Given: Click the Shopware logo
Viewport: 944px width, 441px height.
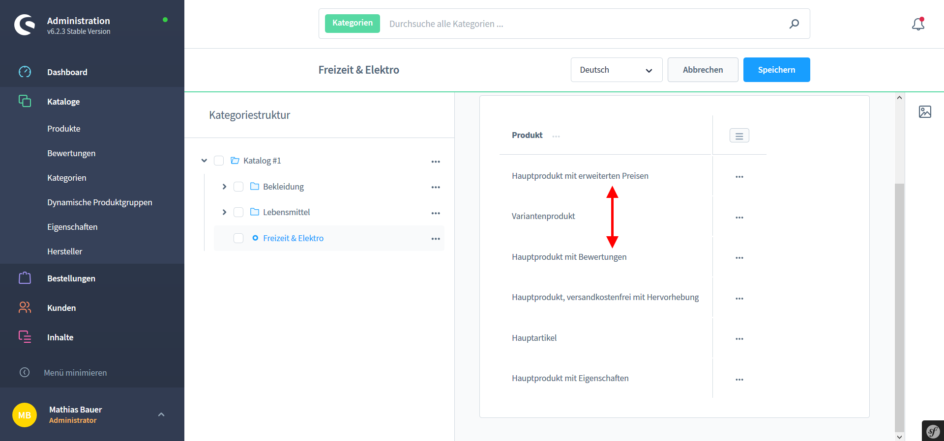Looking at the screenshot, I should (25, 25).
